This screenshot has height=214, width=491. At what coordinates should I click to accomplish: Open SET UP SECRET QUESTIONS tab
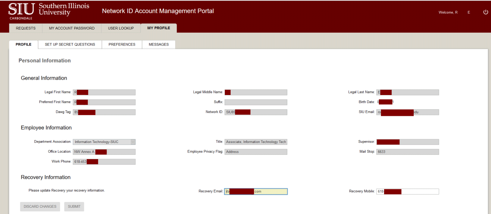click(x=70, y=45)
